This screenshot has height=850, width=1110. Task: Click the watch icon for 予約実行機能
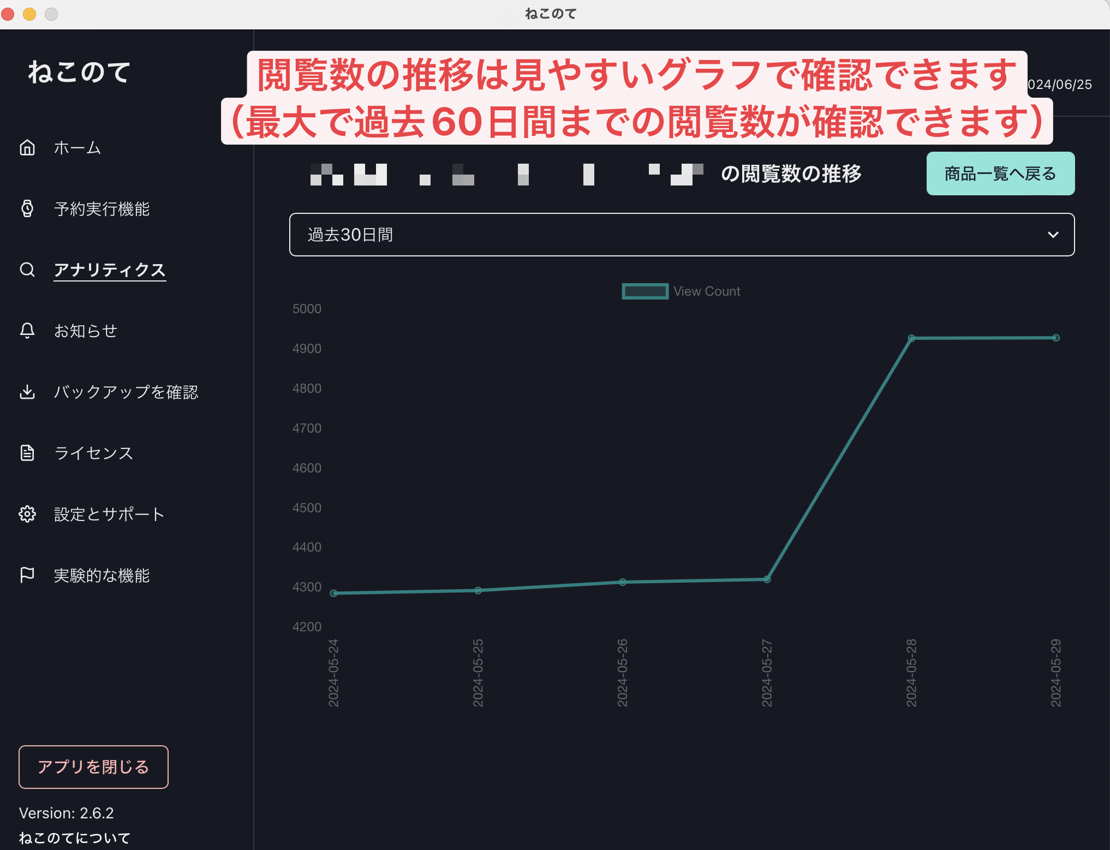[x=27, y=208]
